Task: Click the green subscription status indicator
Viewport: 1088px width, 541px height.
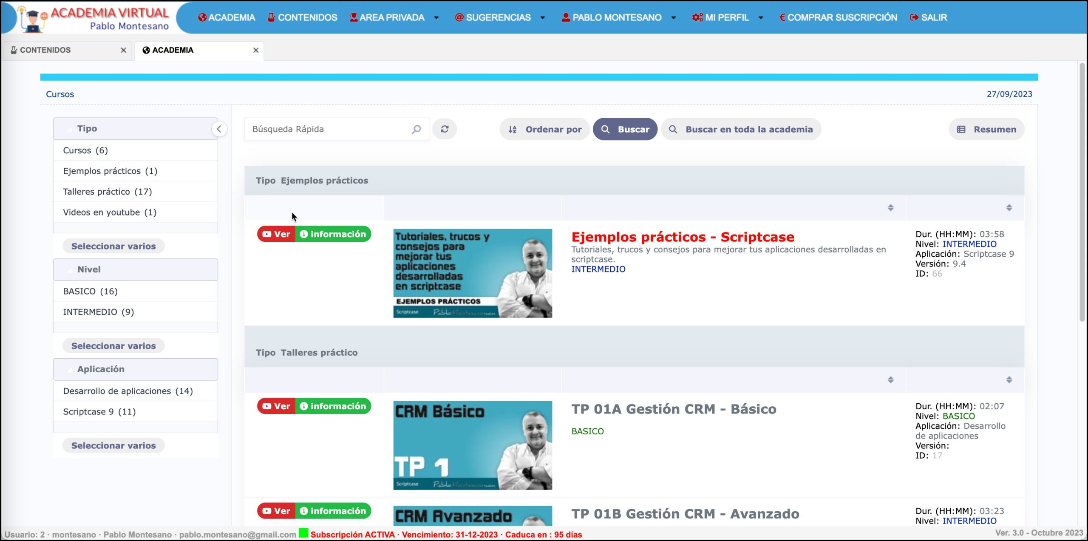Action: point(303,533)
